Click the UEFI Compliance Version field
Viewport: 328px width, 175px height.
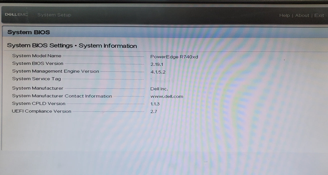42,111
